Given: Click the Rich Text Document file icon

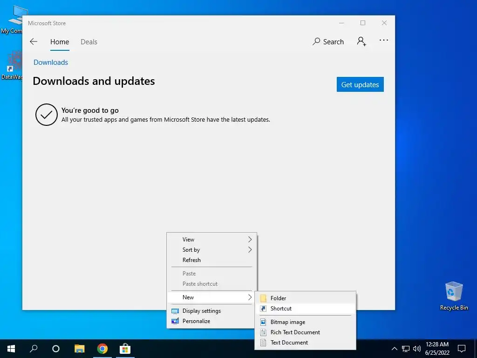Looking at the screenshot, I should click(x=264, y=332).
